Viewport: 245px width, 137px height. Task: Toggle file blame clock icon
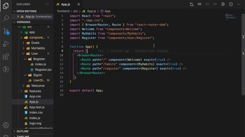223,4
